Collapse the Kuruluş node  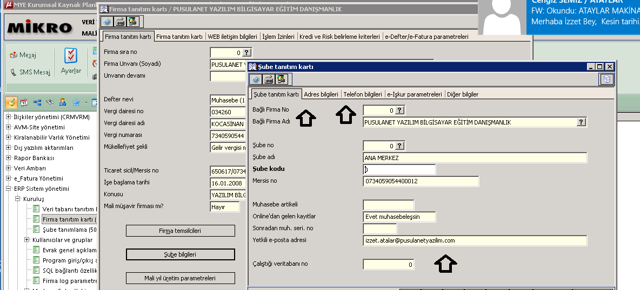17,199
